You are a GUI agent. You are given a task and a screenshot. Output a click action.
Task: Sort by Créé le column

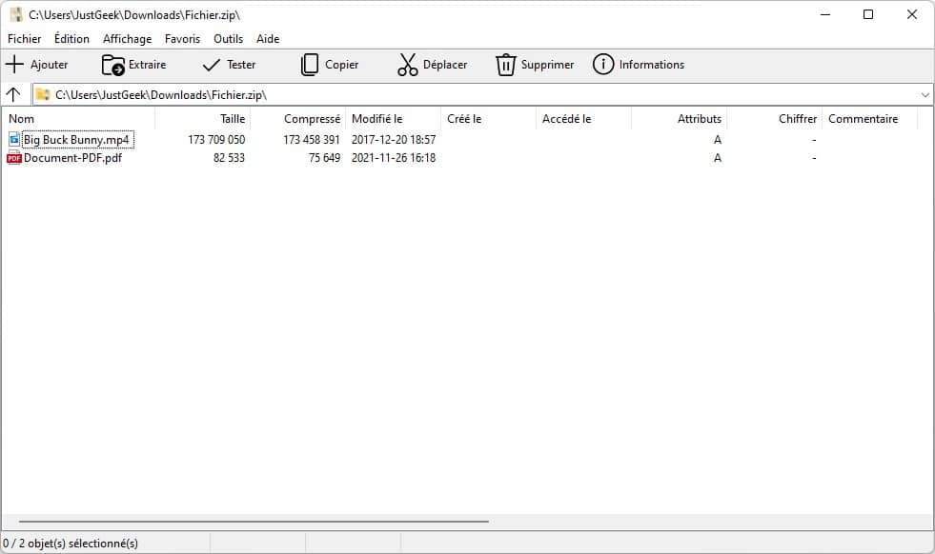tap(489, 119)
